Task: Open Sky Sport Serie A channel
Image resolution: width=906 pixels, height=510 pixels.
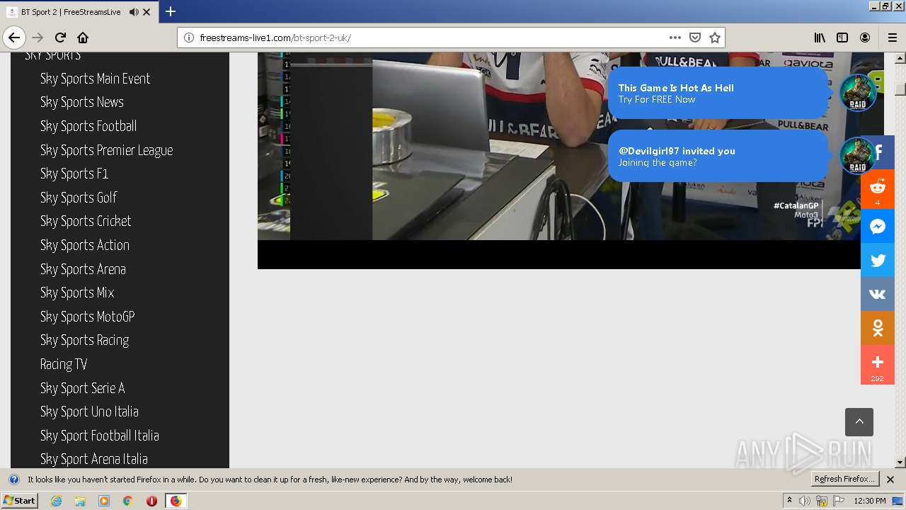Action: click(83, 388)
